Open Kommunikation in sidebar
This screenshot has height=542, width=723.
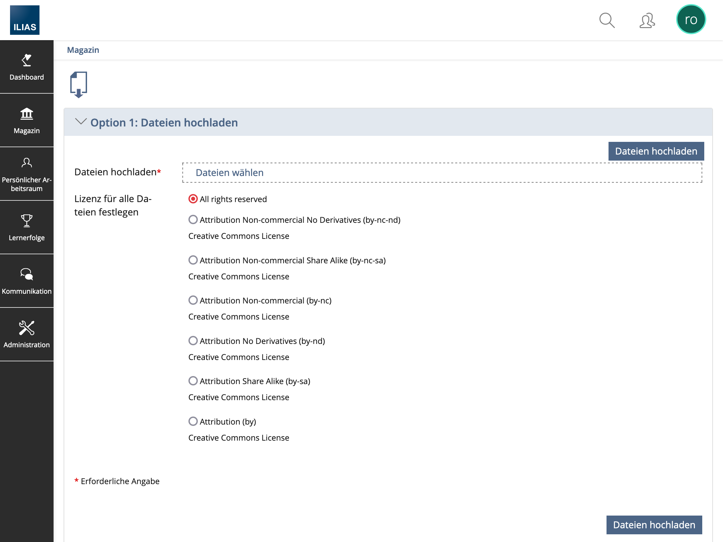click(x=27, y=281)
